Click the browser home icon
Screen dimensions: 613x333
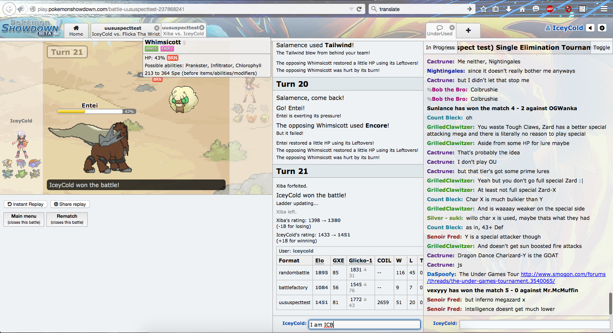point(522,9)
